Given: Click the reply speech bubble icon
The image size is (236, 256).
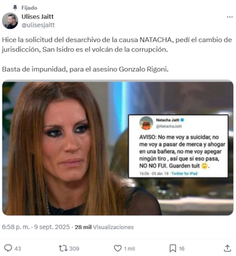Looking at the screenshot, I should pyautogui.click(x=8, y=248).
